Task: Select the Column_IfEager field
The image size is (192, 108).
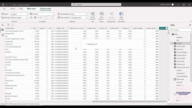Action: point(181,52)
